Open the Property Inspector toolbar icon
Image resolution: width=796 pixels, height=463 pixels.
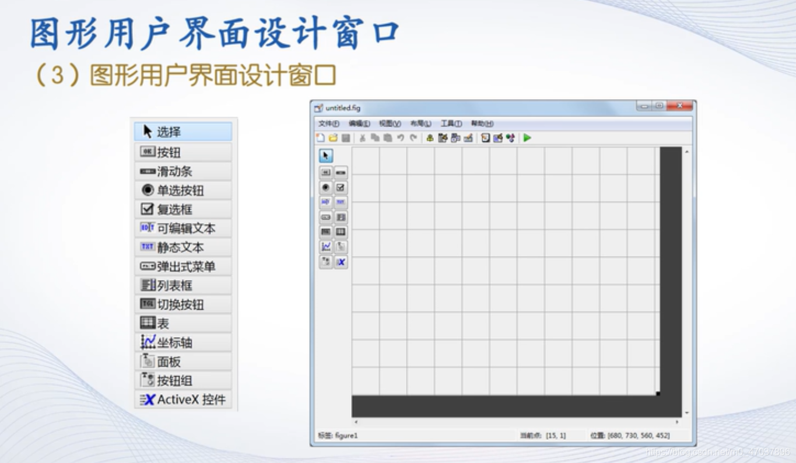498,138
